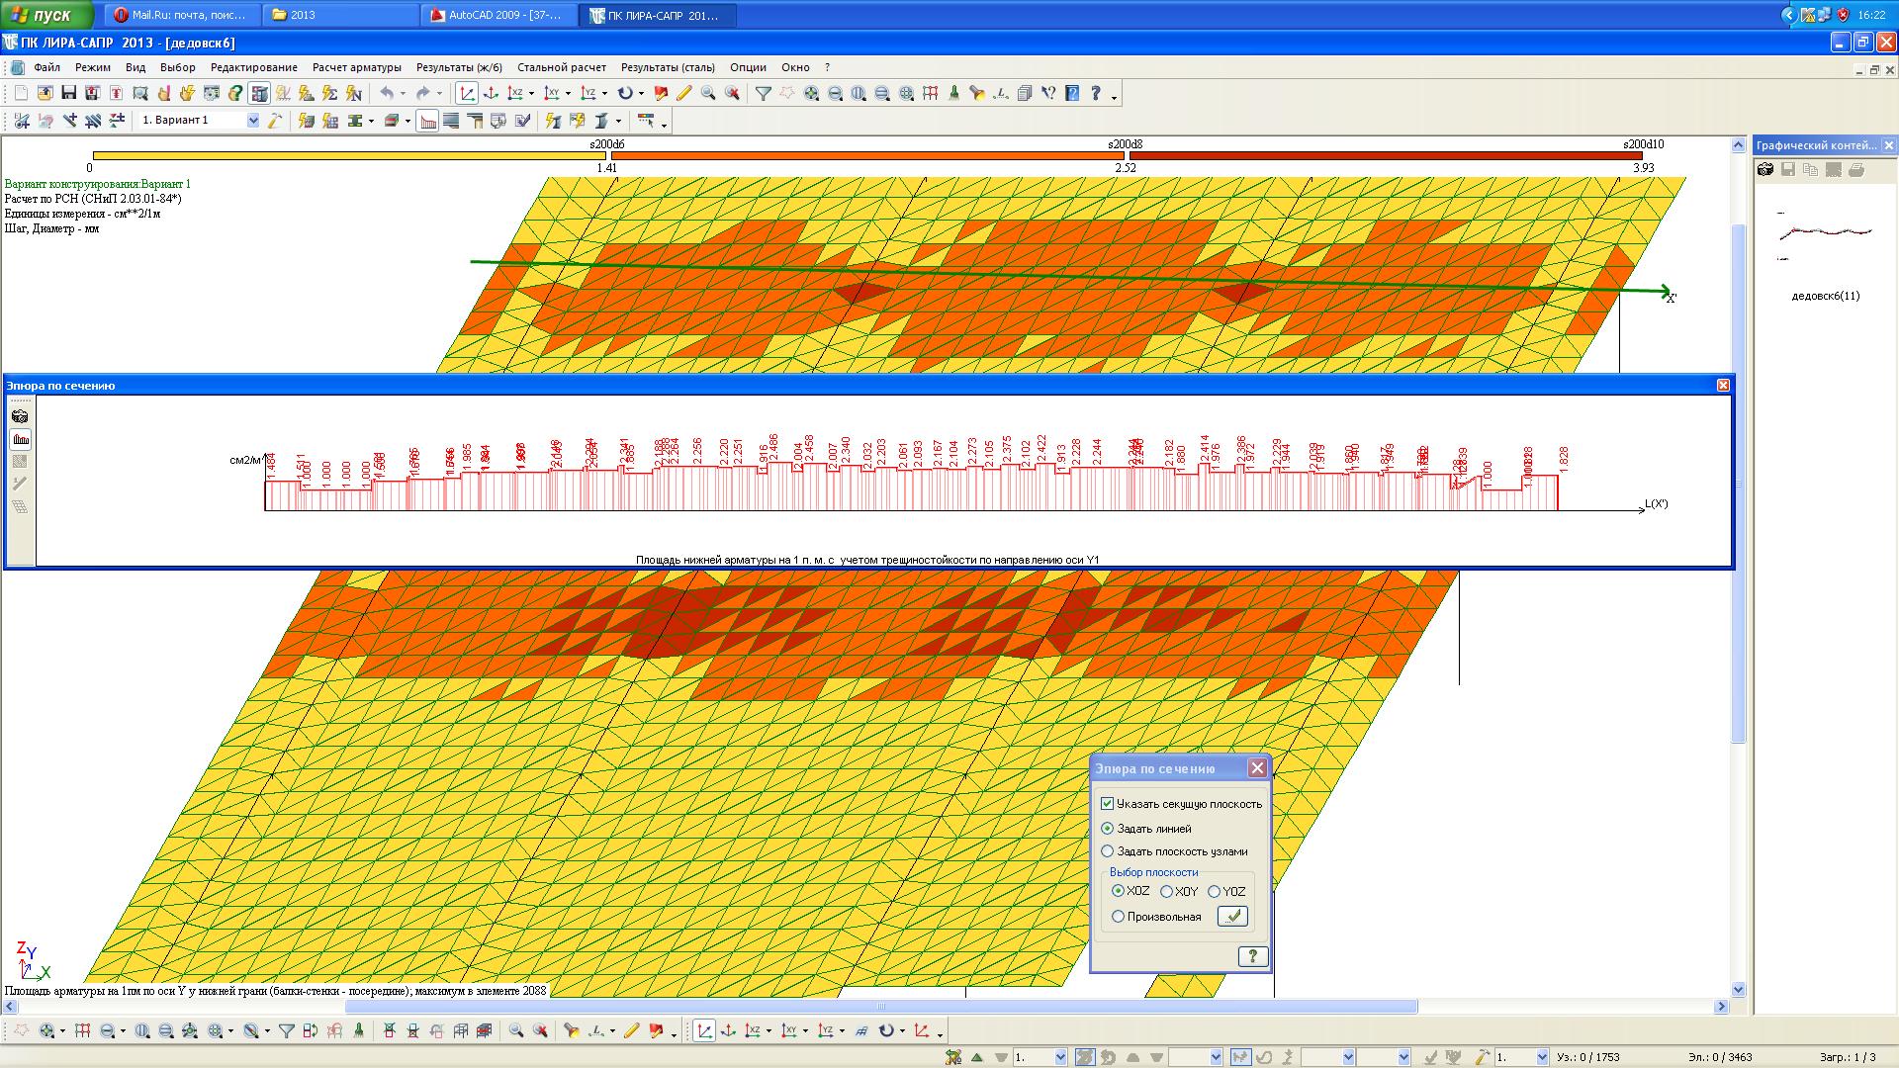Open the 'Результаты (сталь)' menu

pyautogui.click(x=668, y=67)
